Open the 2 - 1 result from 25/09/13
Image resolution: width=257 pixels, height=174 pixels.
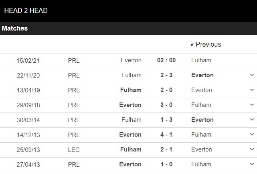coord(166,149)
